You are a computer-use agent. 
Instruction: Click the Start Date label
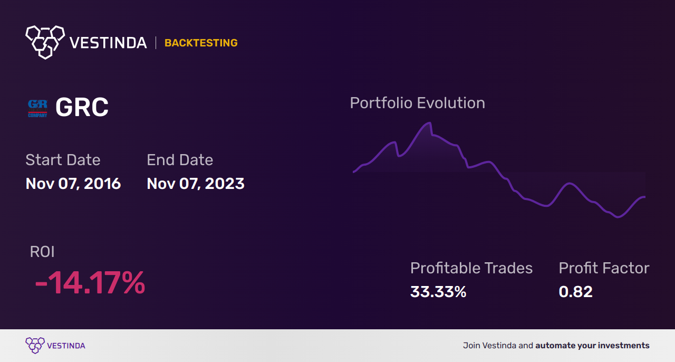(63, 160)
